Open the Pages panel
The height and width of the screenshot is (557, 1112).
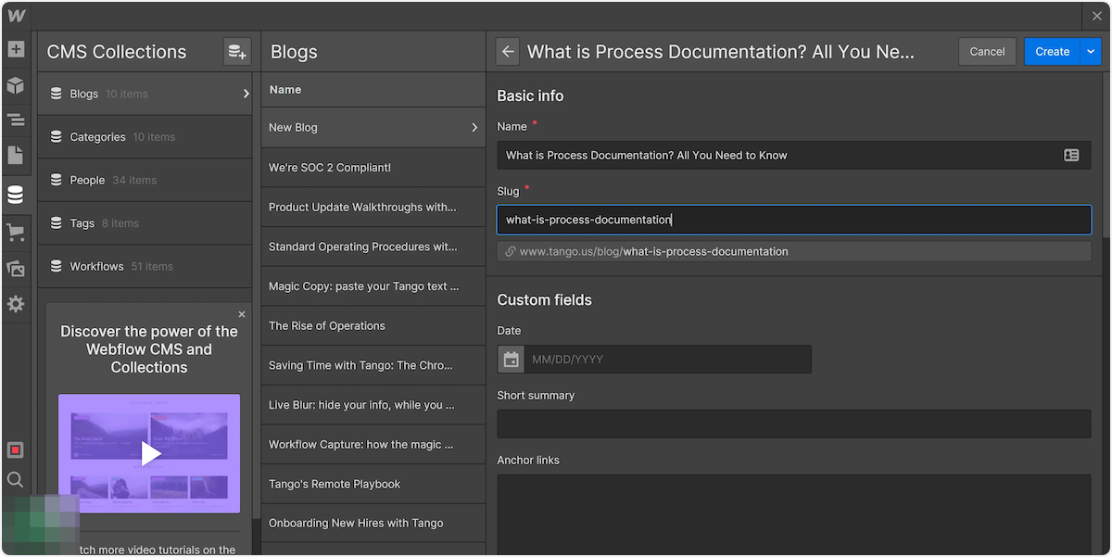(16, 156)
